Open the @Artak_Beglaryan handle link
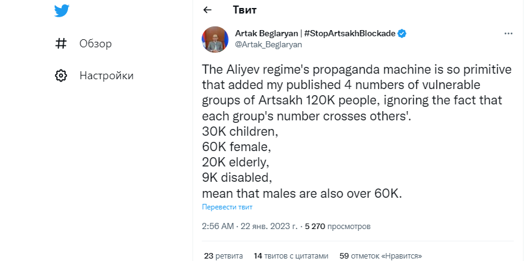 click(x=269, y=44)
